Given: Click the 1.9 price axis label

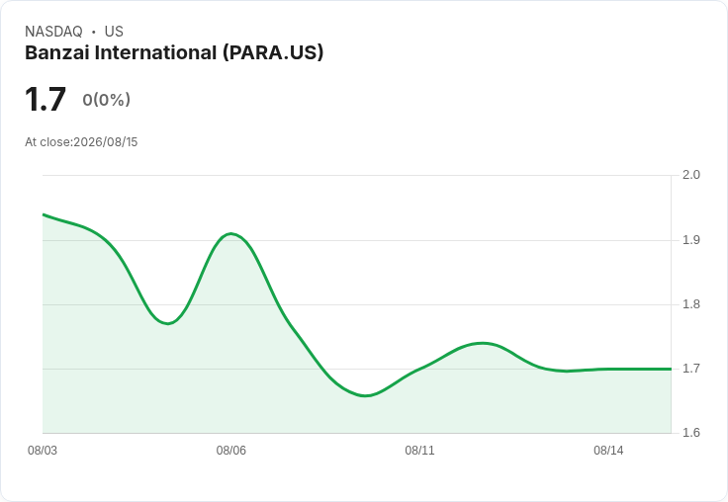Looking at the screenshot, I should [x=690, y=240].
